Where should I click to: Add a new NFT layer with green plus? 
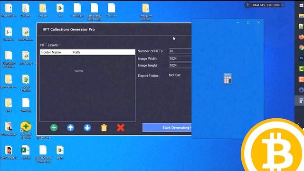click(54, 128)
